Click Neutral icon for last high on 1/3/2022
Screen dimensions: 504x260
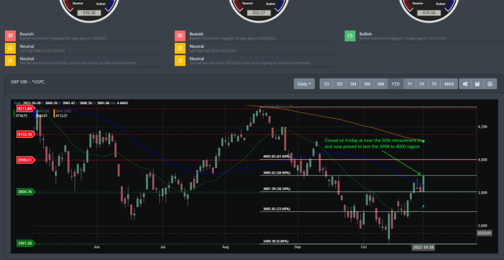pos(10,48)
